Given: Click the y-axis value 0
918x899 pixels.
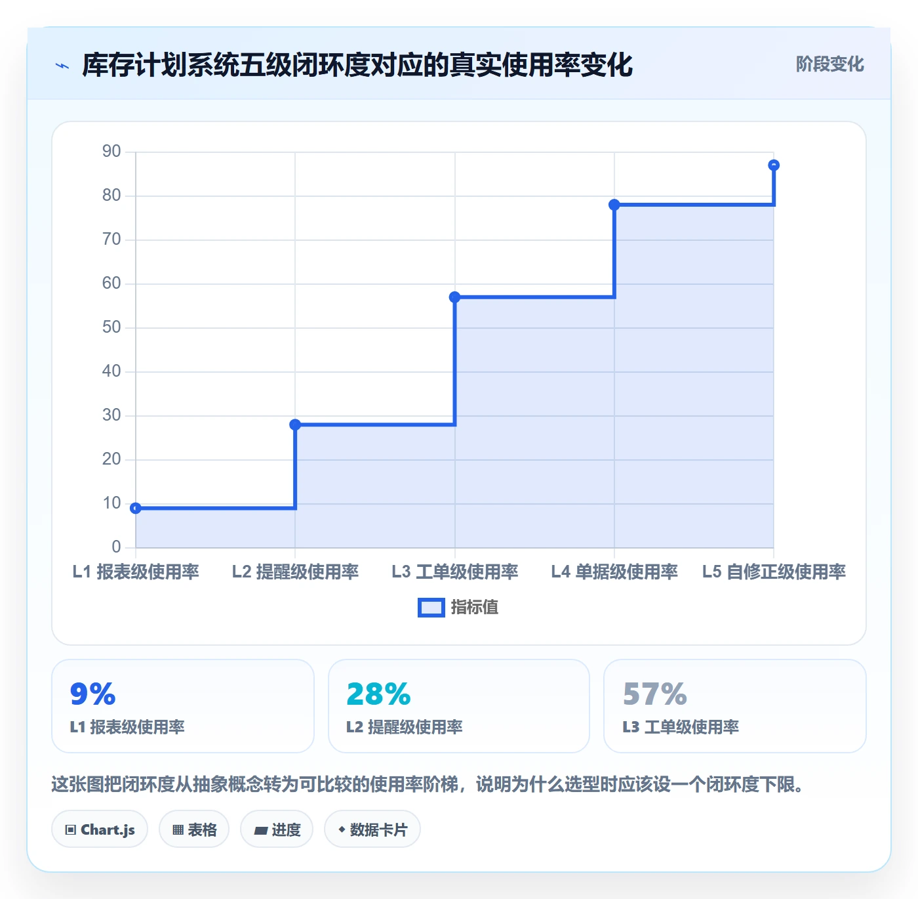Looking at the screenshot, I should [116, 547].
